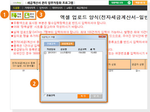This screenshot has width=150, height=112.
Task: Click the coukey logo
Action: (17, 3)
